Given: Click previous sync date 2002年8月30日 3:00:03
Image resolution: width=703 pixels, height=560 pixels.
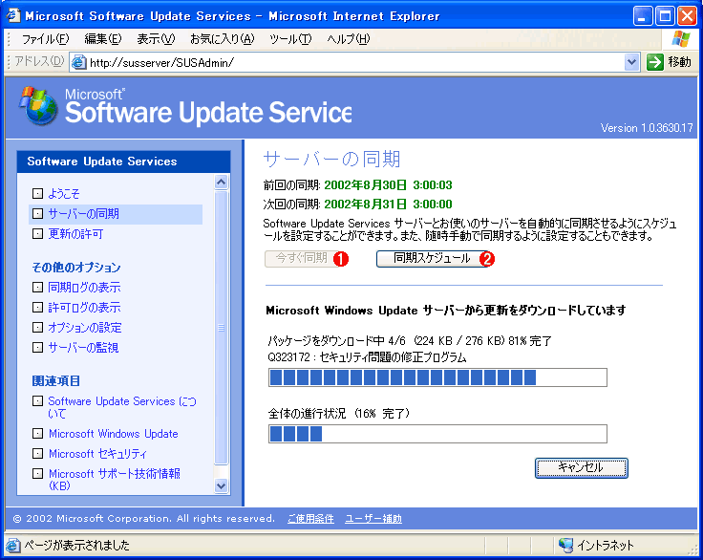Looking at the screenshot, I should point(388,184).
